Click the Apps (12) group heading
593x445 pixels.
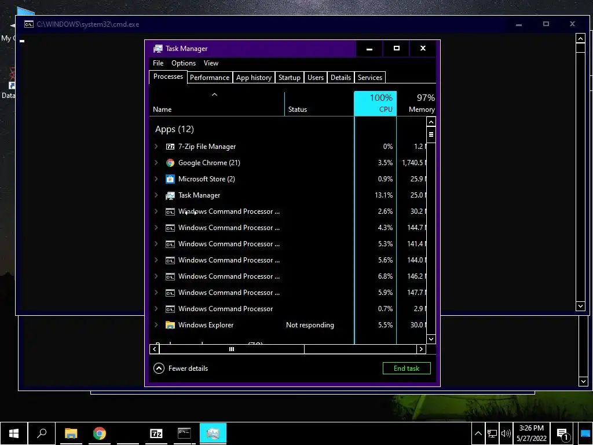[174, 129]
